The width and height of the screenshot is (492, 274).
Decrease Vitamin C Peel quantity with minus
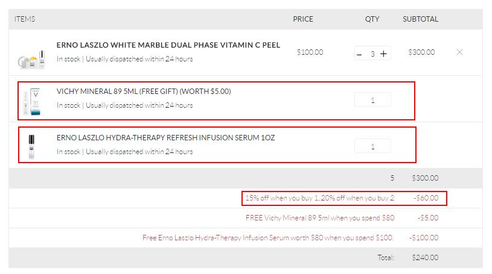pos(359,54)
